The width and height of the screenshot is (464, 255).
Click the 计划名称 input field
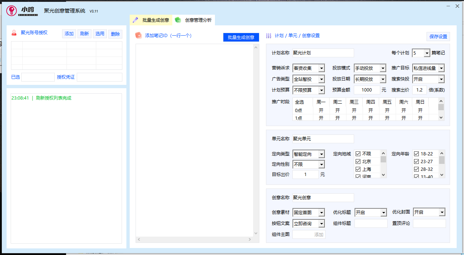323,53
